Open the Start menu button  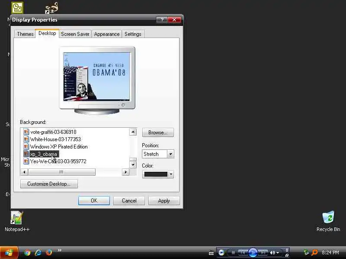9,253
